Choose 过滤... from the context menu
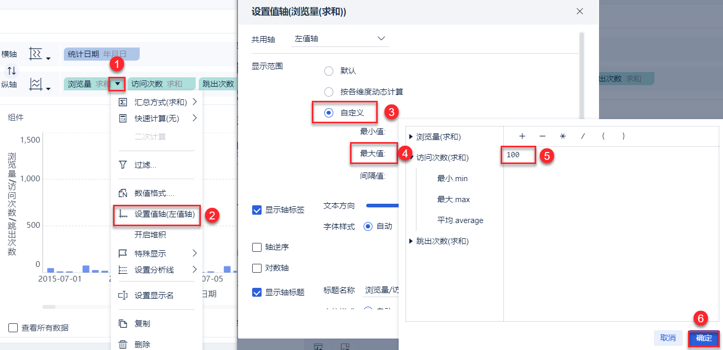 coord(157,165)
